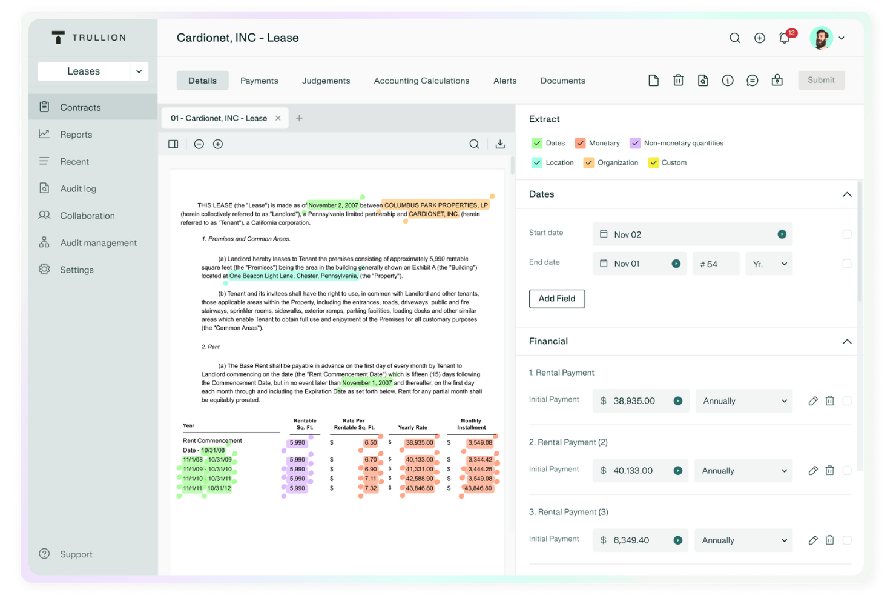Open Audit log in the sidebar
Viewport: 896px width, 598px height.
pos(93,188)
